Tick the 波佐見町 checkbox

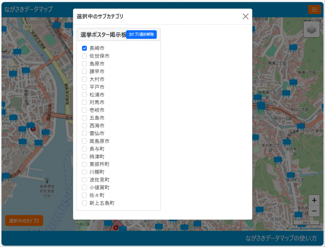coord(84,180)
